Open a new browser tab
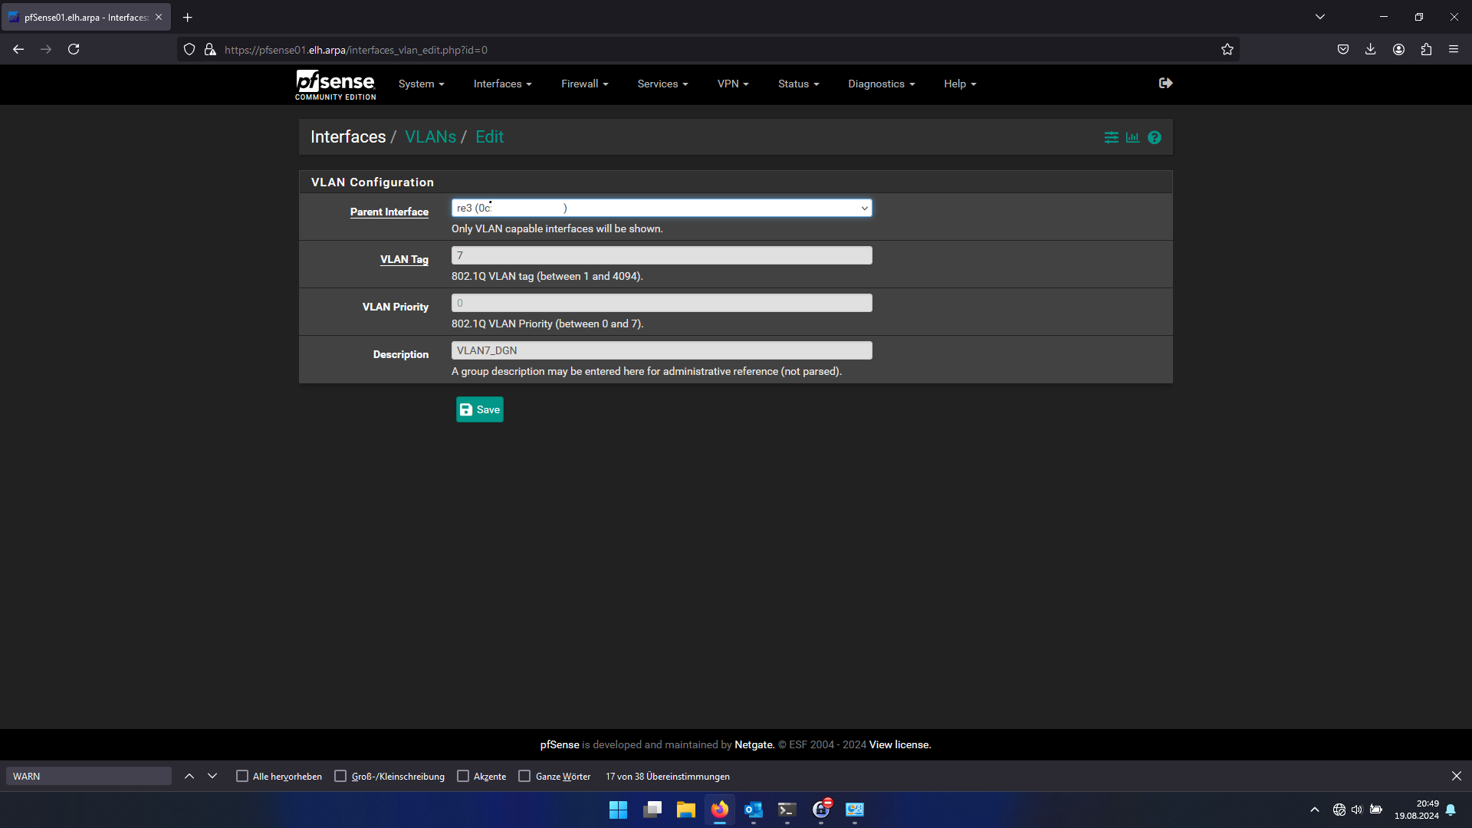1472x828 pixels. coord(187,17)
